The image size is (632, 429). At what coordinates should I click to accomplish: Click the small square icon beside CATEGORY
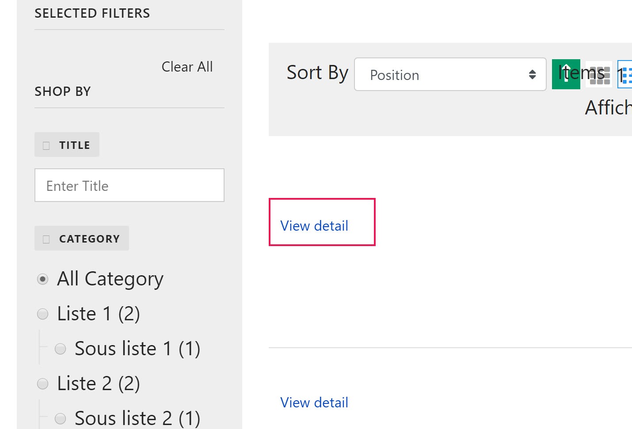[x=46, y=239]
